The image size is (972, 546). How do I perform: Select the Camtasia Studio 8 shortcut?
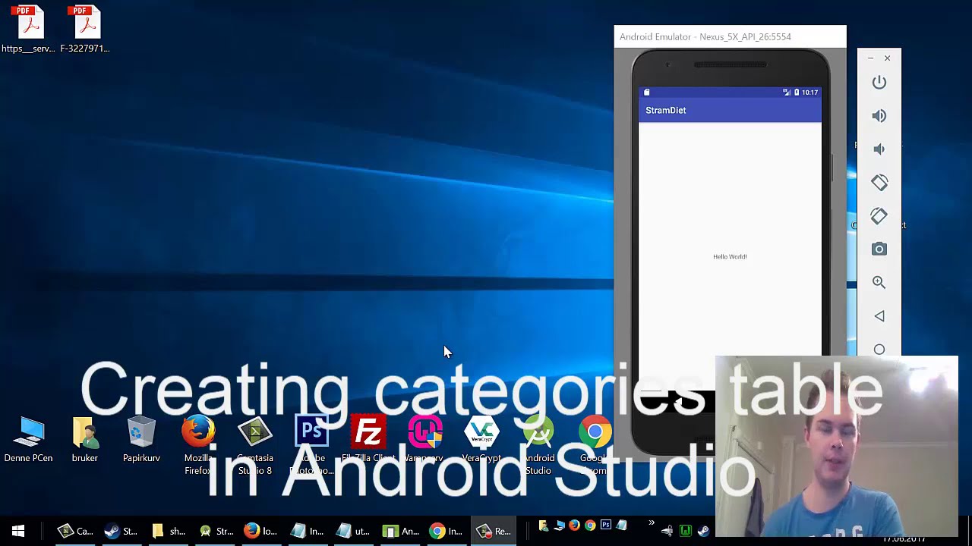(x=255, y=446)
